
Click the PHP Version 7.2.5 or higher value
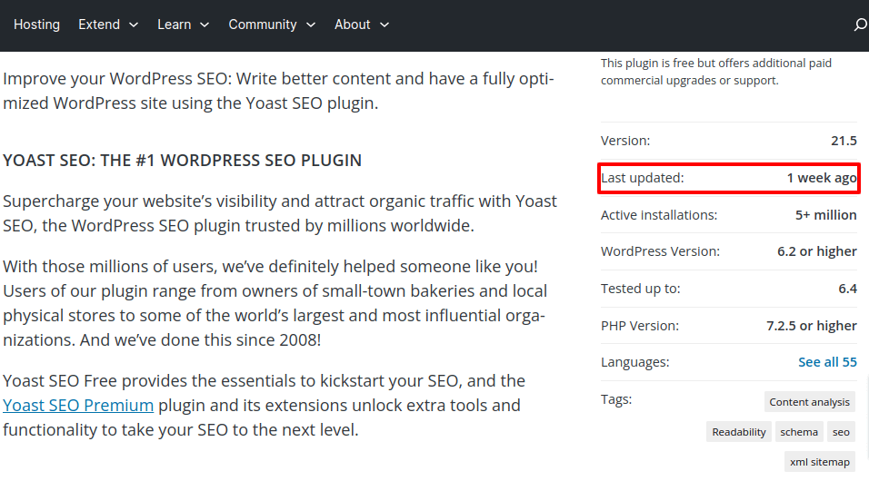coord(811,326)
